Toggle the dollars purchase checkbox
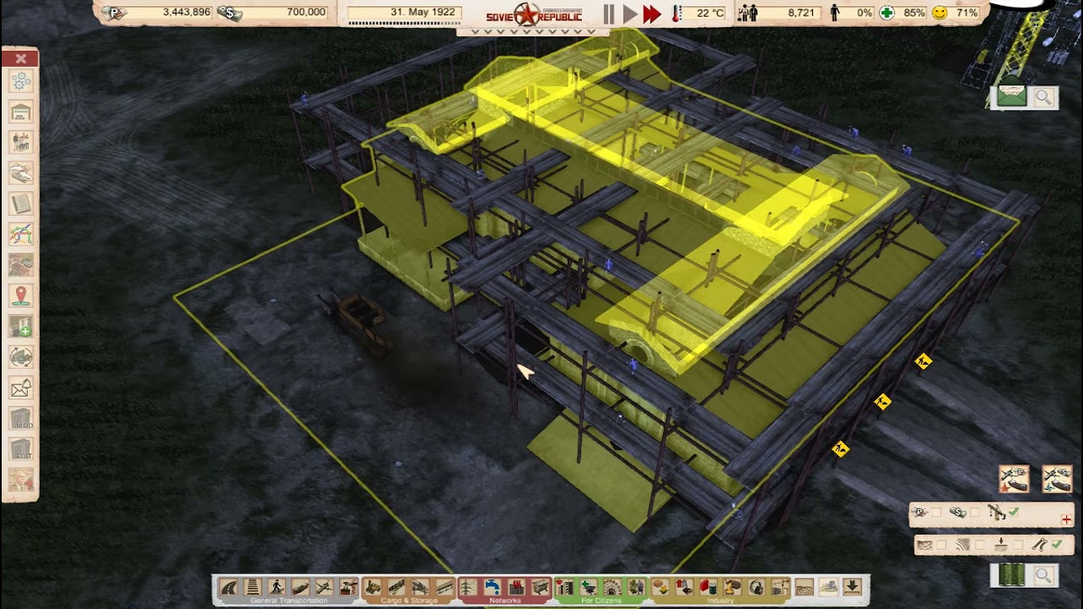 pos(975,512)
